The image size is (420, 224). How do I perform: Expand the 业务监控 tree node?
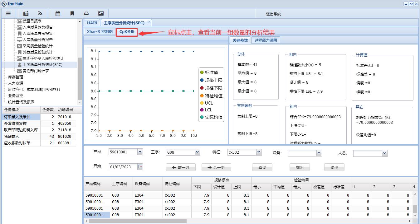(x=16, y=96)
